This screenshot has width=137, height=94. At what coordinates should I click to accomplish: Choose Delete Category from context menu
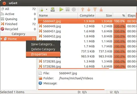coord(43,49)
